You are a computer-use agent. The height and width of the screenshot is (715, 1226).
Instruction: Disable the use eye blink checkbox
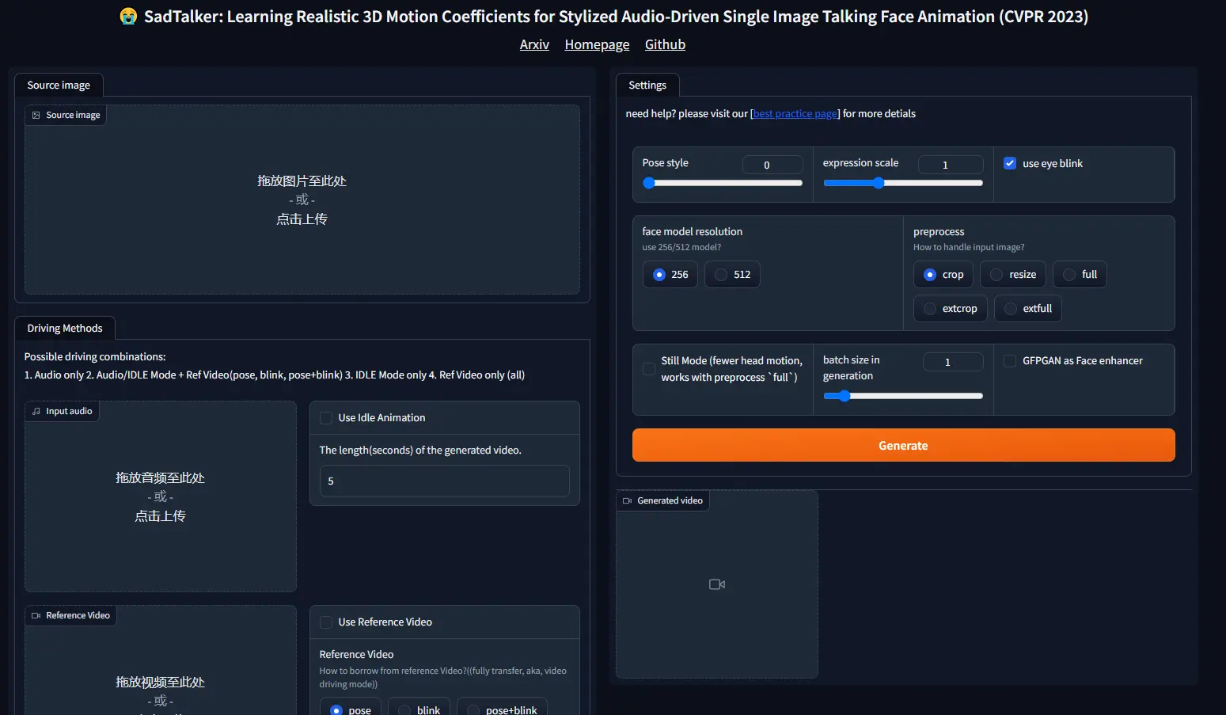coord(1010,163)
